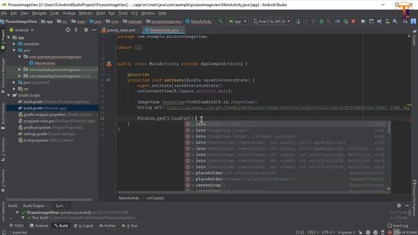418x235 pixels.
Task: Open the Refactor menu
Action: point(86,13)
